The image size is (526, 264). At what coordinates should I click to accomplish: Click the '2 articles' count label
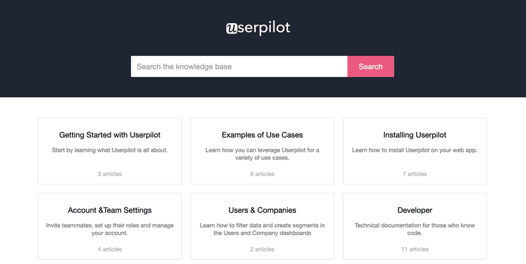pyautogui.click(x=262, y=250)
